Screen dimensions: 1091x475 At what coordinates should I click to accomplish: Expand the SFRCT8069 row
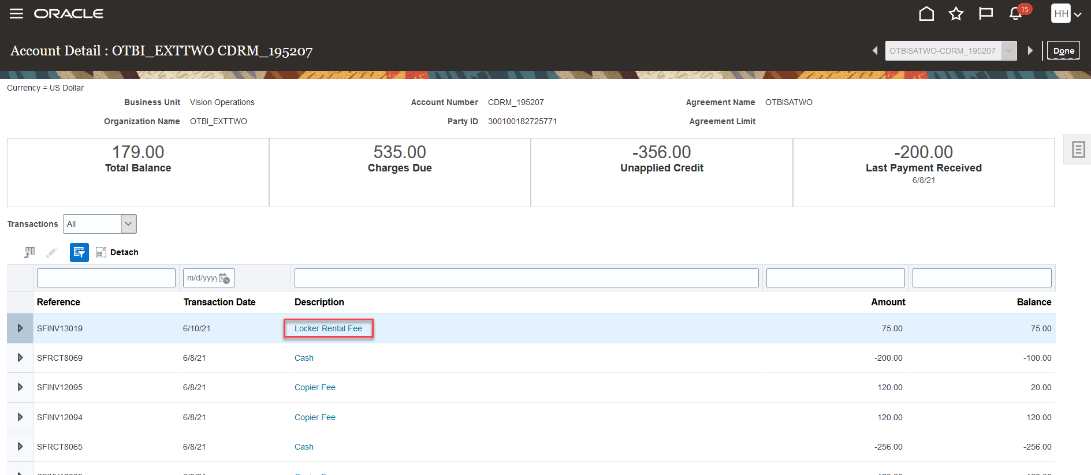click(20, 358)
